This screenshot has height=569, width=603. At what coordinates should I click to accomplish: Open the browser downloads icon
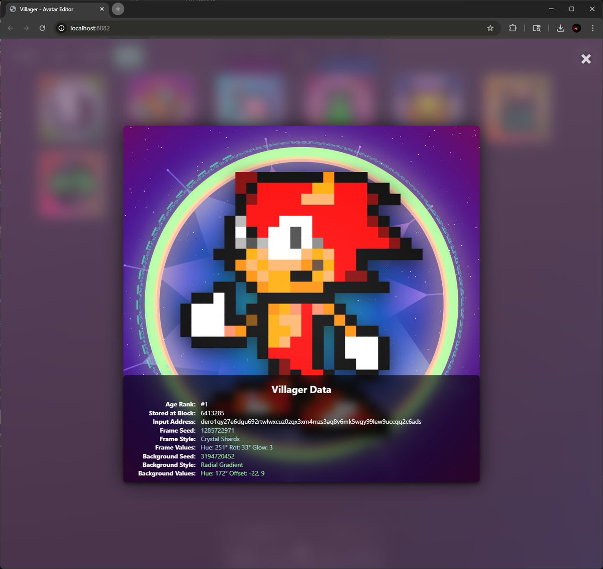pyautogui.click(x=561, y=28)
